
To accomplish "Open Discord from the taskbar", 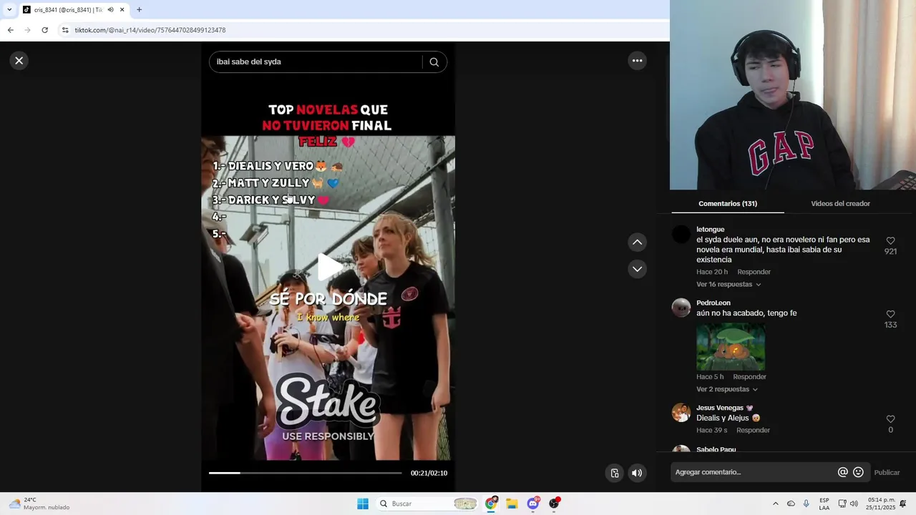I will 533,504.
